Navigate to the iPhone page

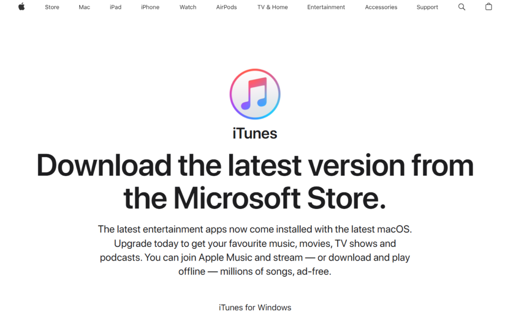point(150,7)
